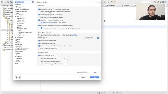
Task: Click the Cancel button
Action: pyautogui.click(x=83, y=77)
